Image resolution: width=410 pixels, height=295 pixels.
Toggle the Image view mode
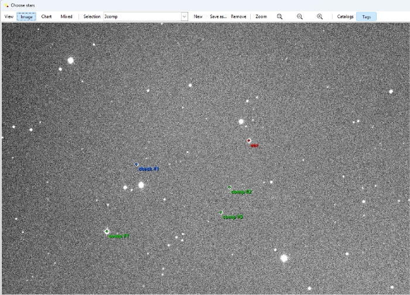click(26, 16)
